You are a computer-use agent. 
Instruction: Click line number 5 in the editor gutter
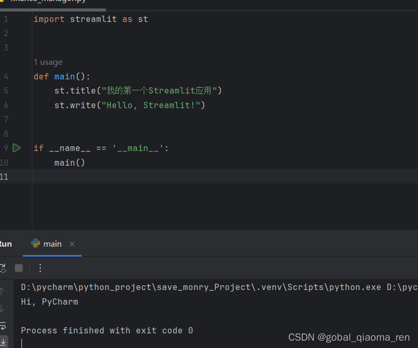point(5,90)
